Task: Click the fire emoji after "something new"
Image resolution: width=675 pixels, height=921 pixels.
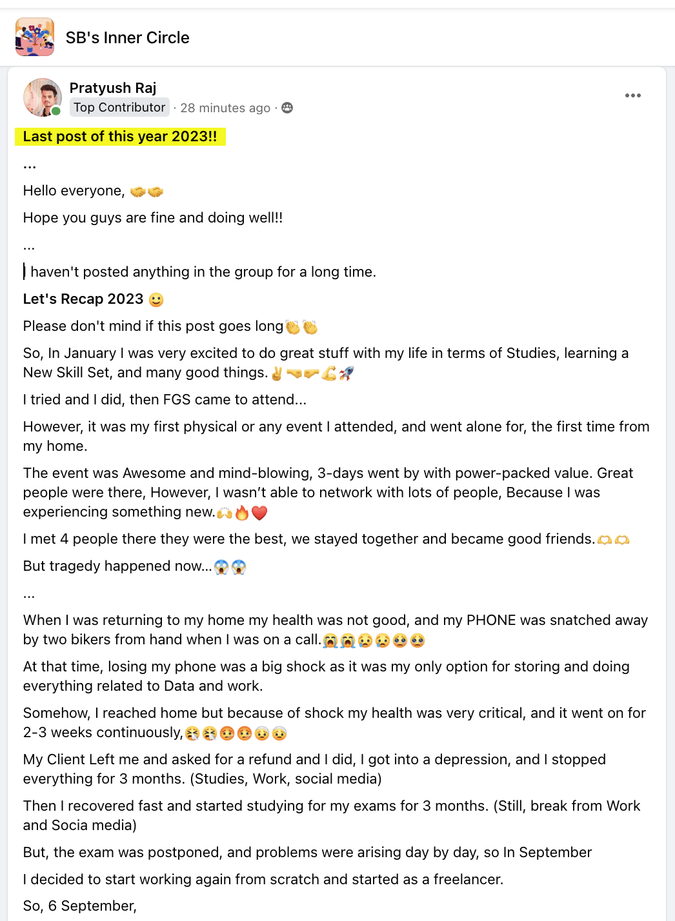Action: [242, 513]
